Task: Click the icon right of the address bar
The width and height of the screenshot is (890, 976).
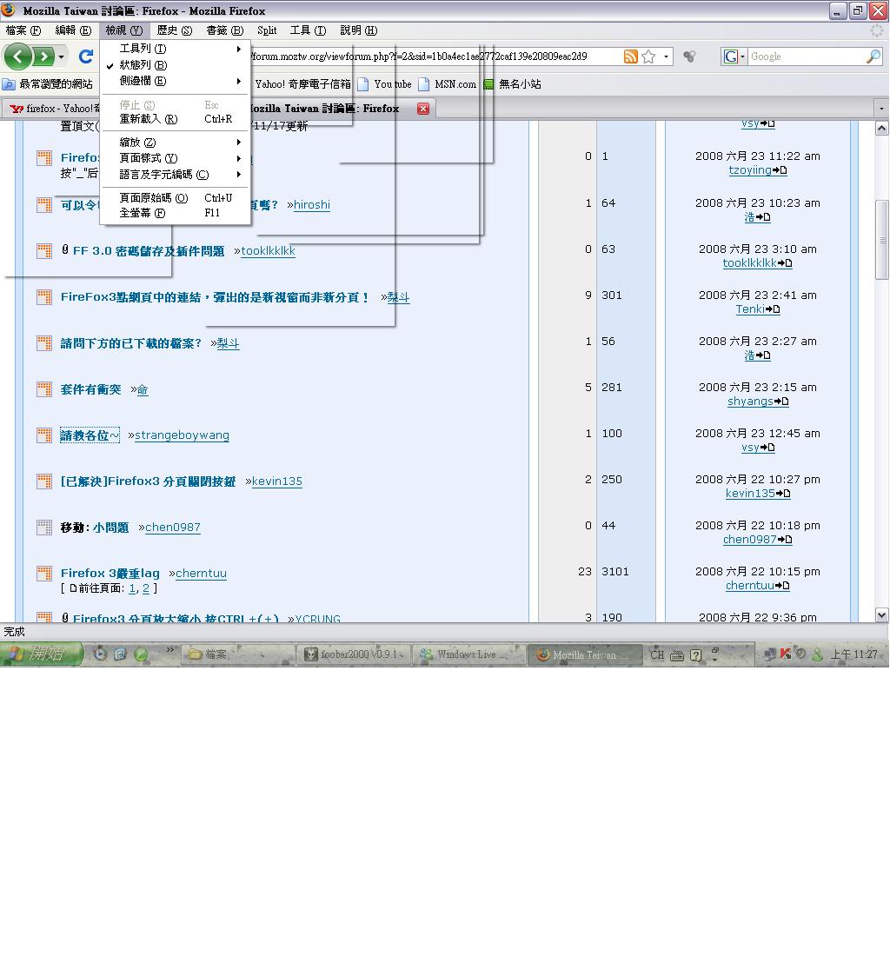Action: tap(689, 56)
